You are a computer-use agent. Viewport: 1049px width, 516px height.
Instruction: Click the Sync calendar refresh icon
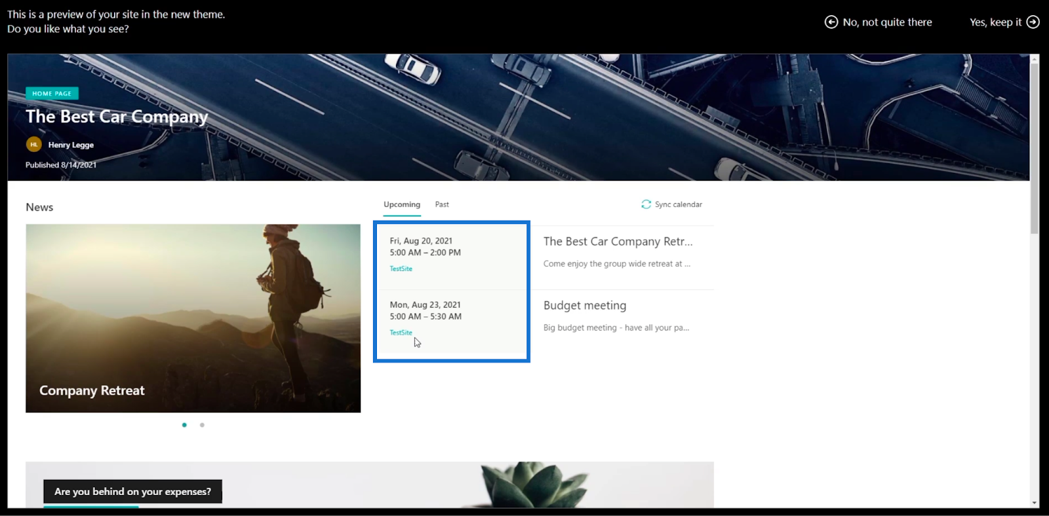646,204
